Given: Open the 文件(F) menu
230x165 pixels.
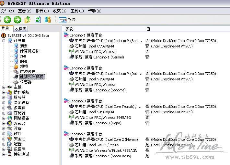Looking at the screenshot, I should [x=6, y=11].
